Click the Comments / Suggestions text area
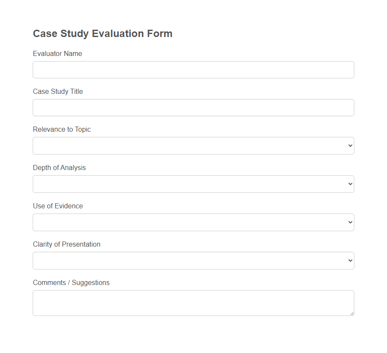 click(x=193, y=301)
